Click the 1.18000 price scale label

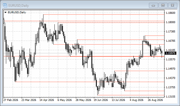tap(171, 22)
